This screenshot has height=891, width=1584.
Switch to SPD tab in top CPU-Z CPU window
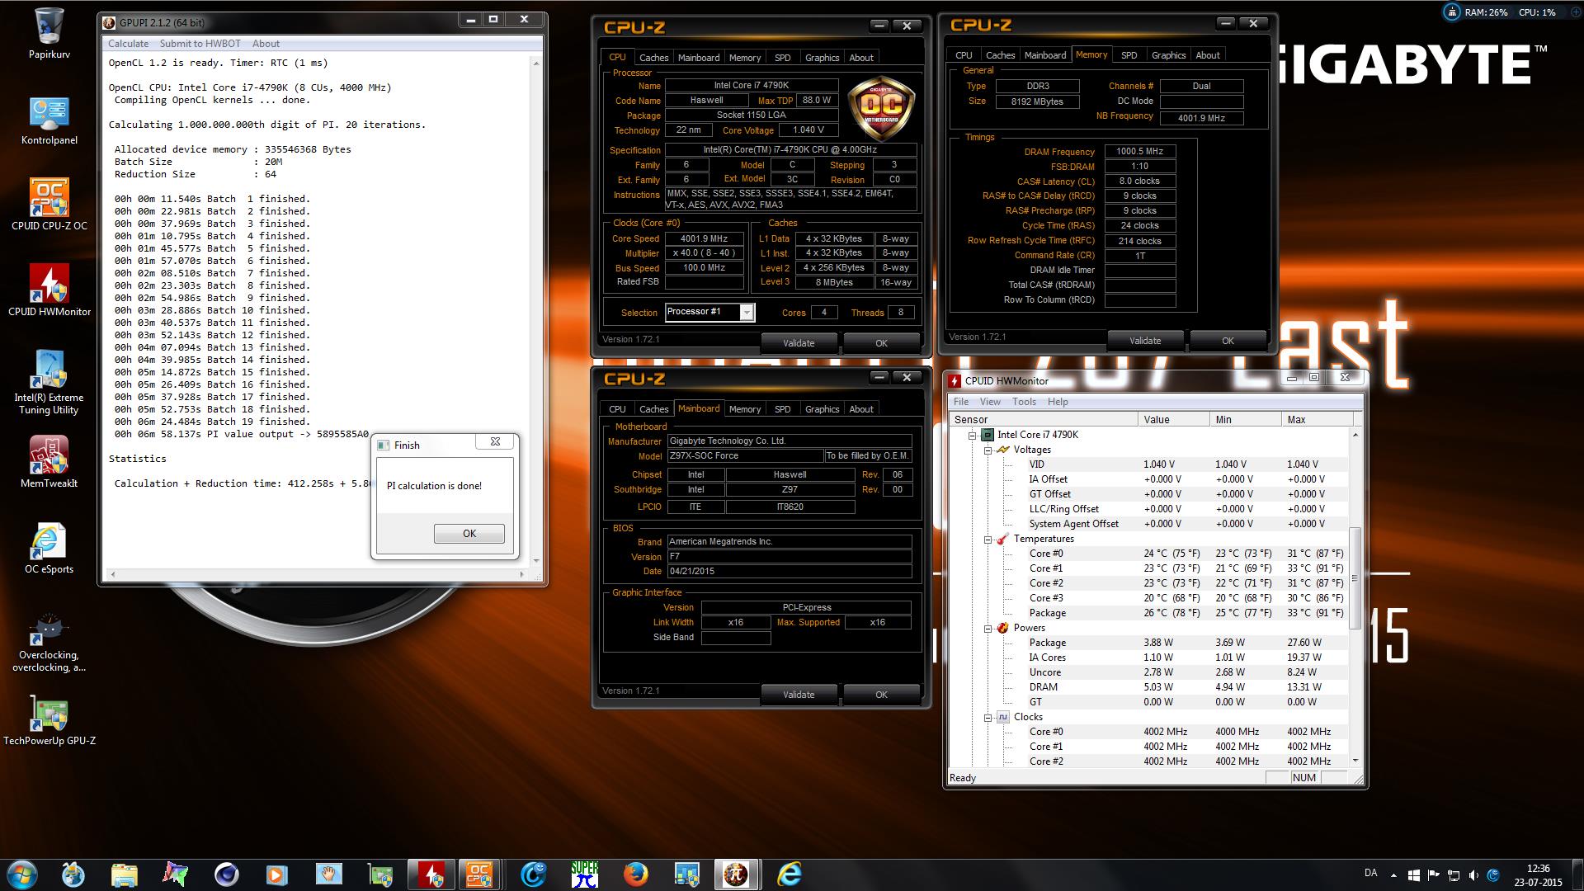click(782, 58)
